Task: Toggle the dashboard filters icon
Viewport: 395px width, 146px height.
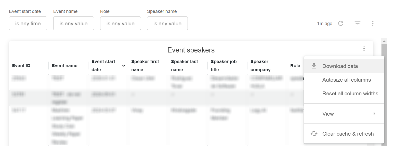Action: tap(358, 23)
